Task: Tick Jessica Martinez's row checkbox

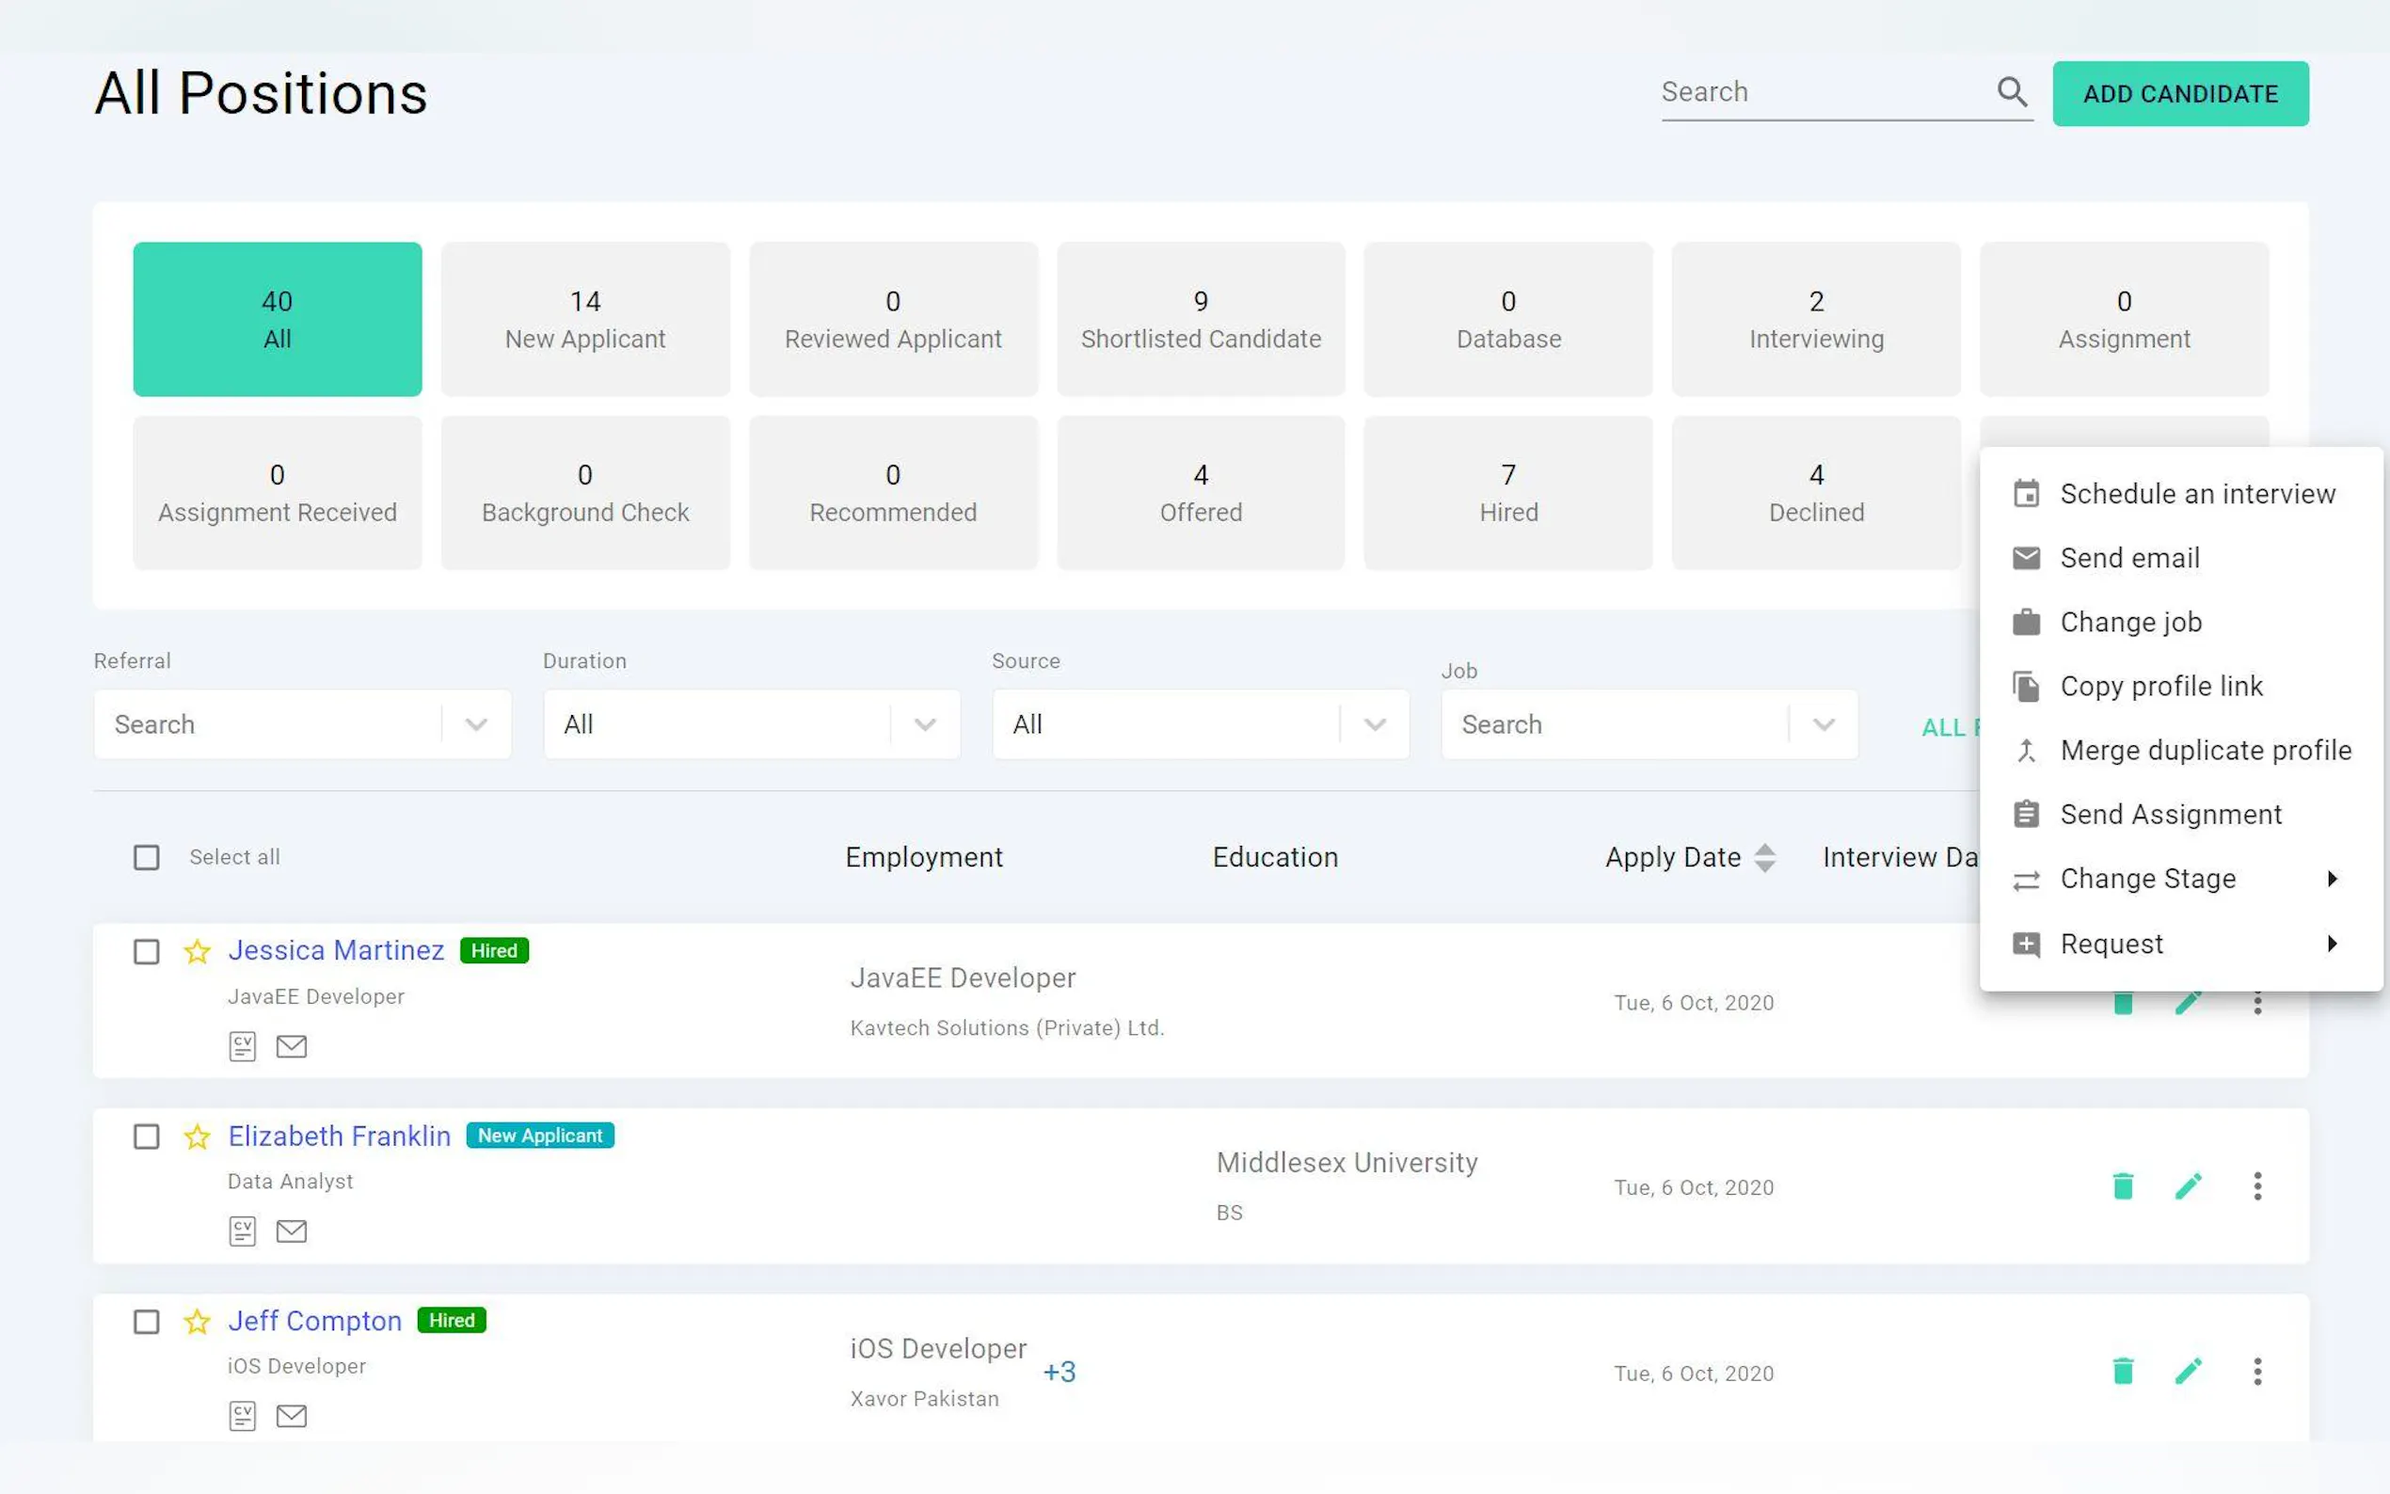Action: (x=146, y=950)
